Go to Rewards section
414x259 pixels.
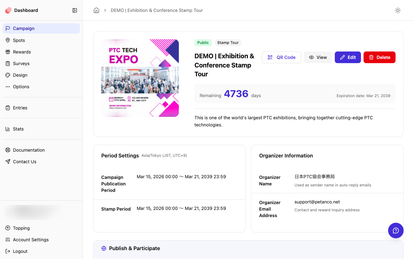(x=41, y=52)
